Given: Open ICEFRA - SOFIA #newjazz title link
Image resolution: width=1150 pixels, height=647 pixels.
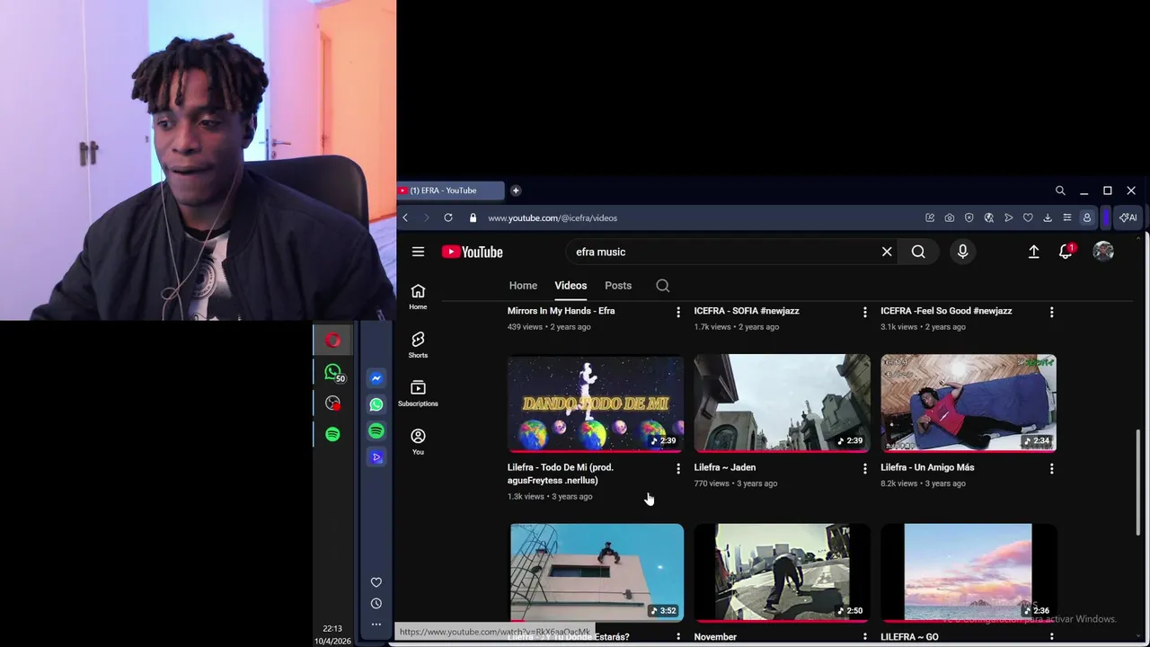Looking at the screenshot, I should (747, 311).
